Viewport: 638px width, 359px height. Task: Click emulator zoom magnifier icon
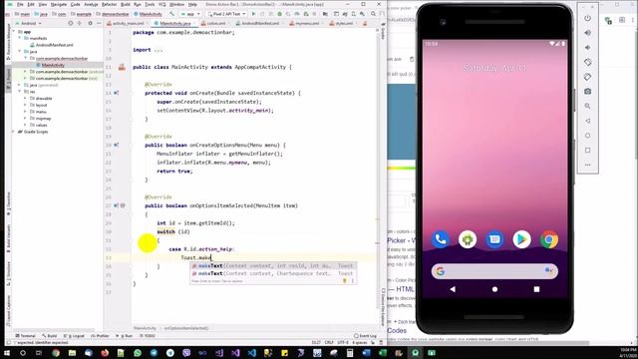click(x=587, y=106)
